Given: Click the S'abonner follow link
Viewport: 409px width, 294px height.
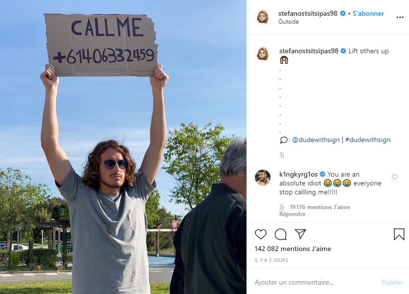Looking at the screenshot, I should click(x=368, y=13).
